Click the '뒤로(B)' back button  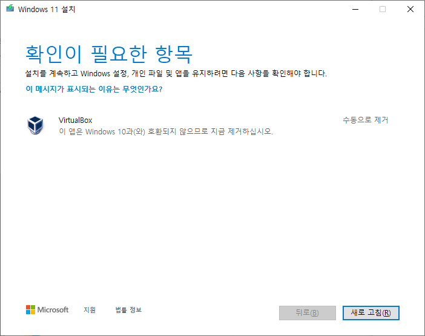[308, 313]
